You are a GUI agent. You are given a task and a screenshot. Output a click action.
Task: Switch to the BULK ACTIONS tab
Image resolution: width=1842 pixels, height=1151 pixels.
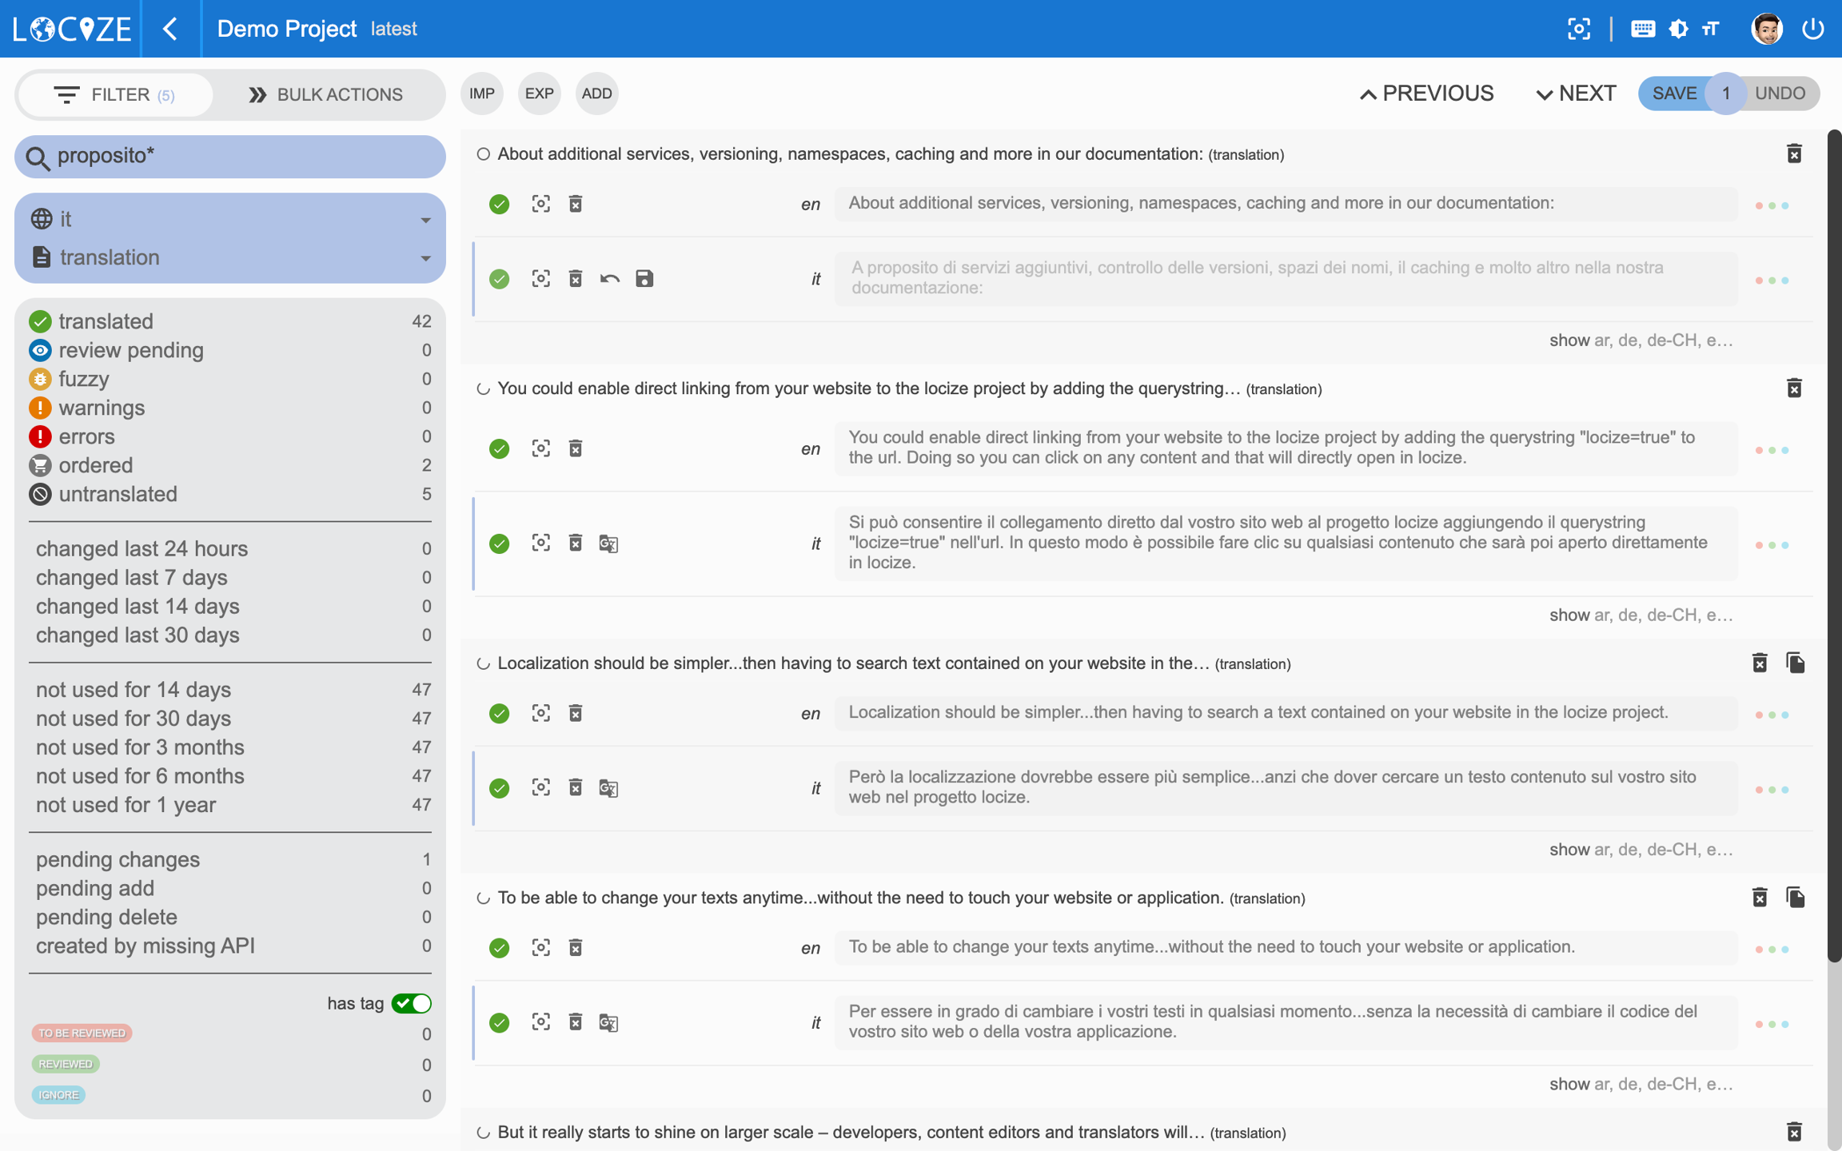[326, 94]
